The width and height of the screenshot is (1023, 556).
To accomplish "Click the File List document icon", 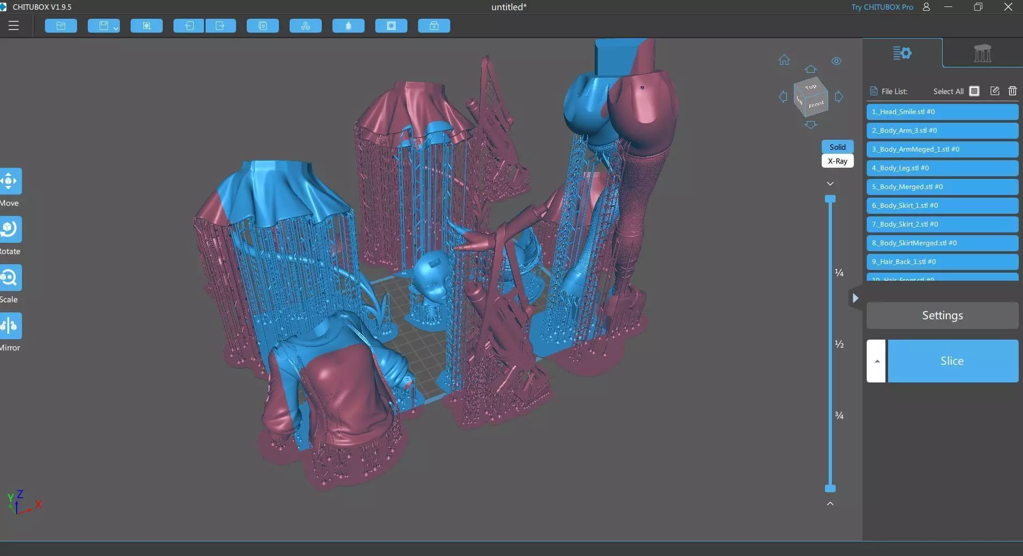I will pos(874,91).
